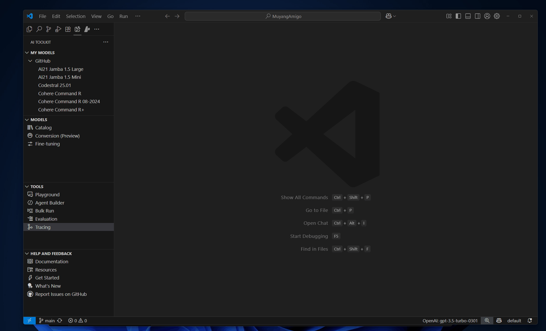Screen dimensions: 546x331
Task: Open the Explorer view icon
Action: (x=29, y=29)
